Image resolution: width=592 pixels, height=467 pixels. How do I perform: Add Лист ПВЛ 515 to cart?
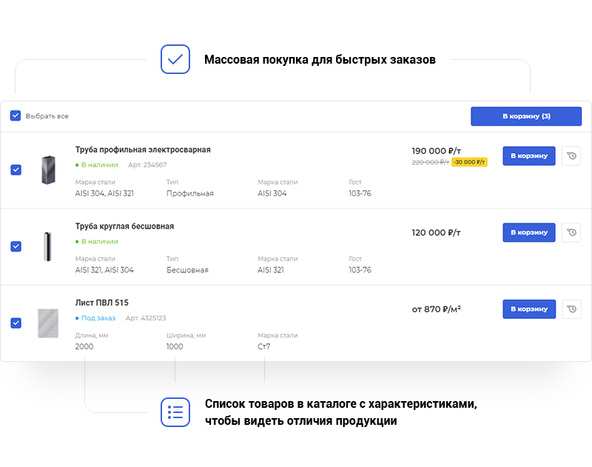click(x=528, y=309)
